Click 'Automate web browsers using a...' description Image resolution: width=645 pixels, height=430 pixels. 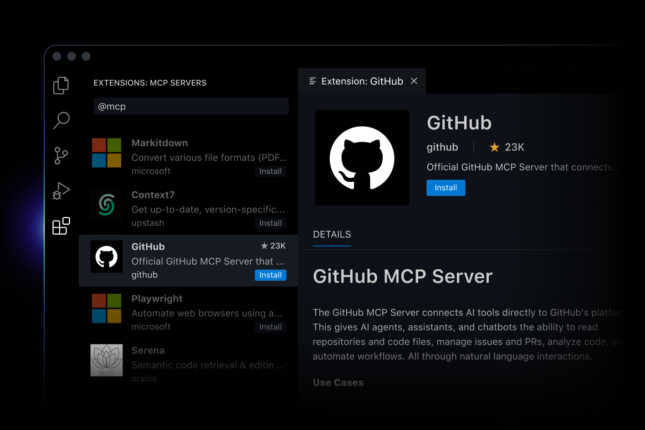pos(207,313)
